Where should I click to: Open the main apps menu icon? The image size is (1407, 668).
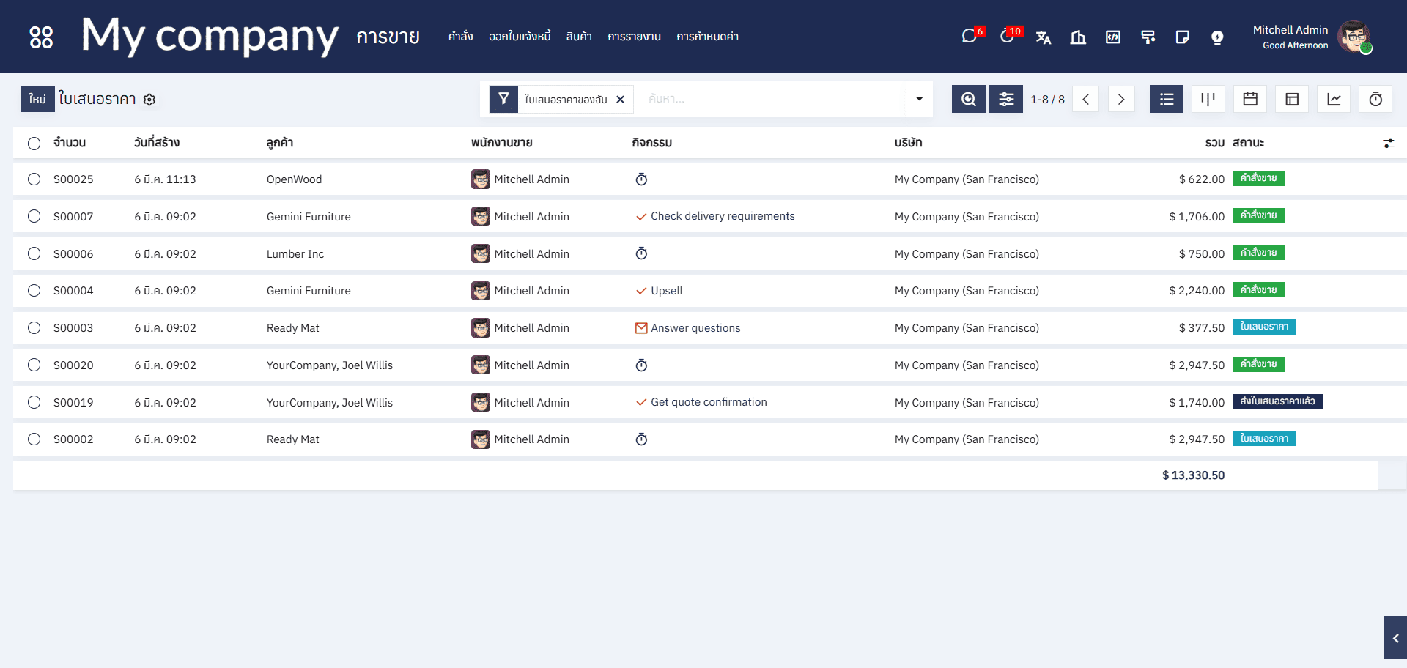41,37
